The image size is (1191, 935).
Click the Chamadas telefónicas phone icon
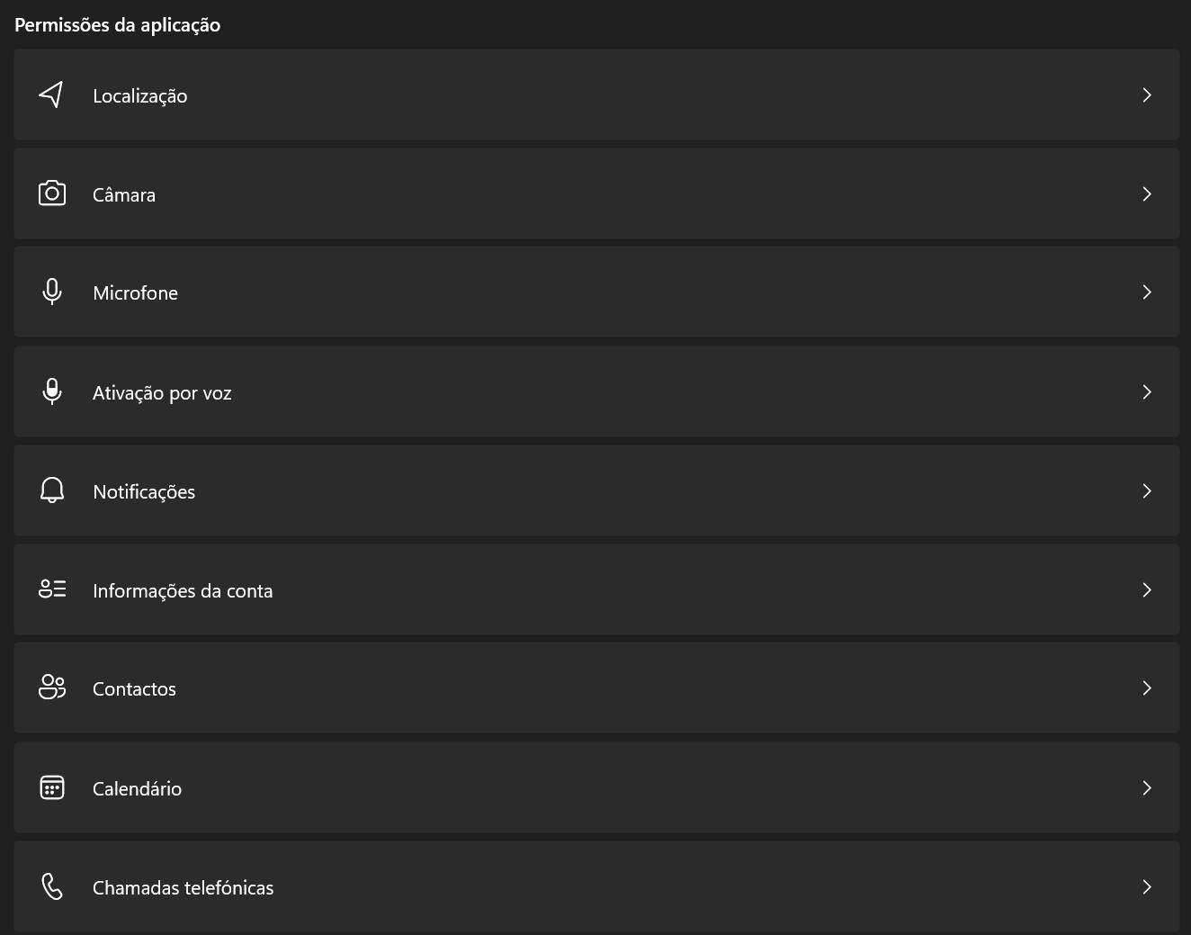coord(52,886)
